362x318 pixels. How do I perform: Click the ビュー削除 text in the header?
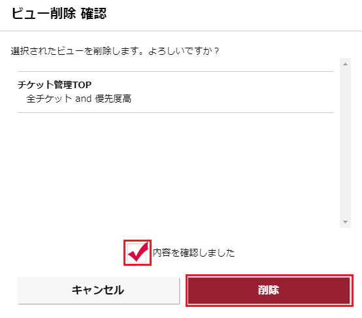44,13
